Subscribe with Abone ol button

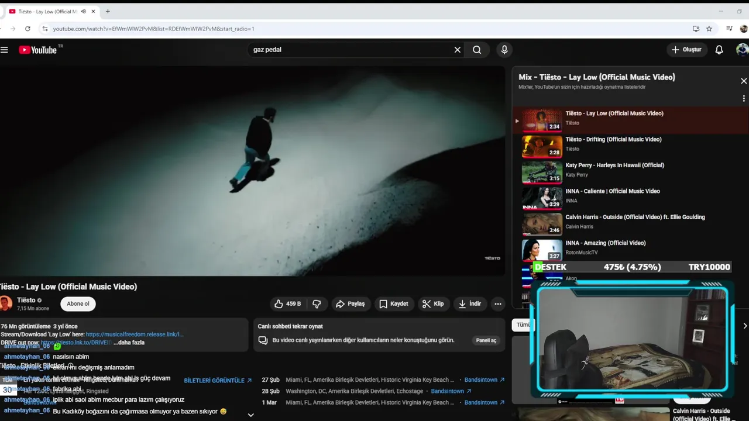tap(78, 303)
